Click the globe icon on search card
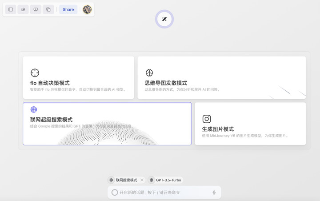The image size is (320, 201). point(34,109)
